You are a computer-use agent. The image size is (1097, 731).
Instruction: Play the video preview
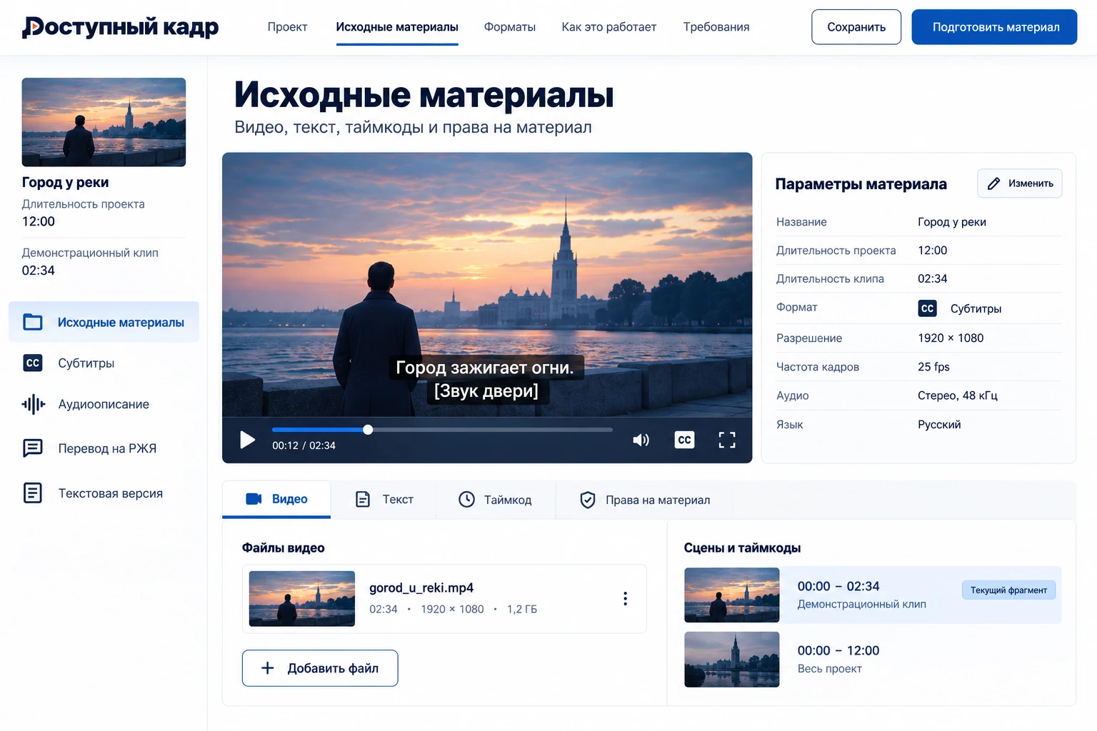tap(247, 440)
